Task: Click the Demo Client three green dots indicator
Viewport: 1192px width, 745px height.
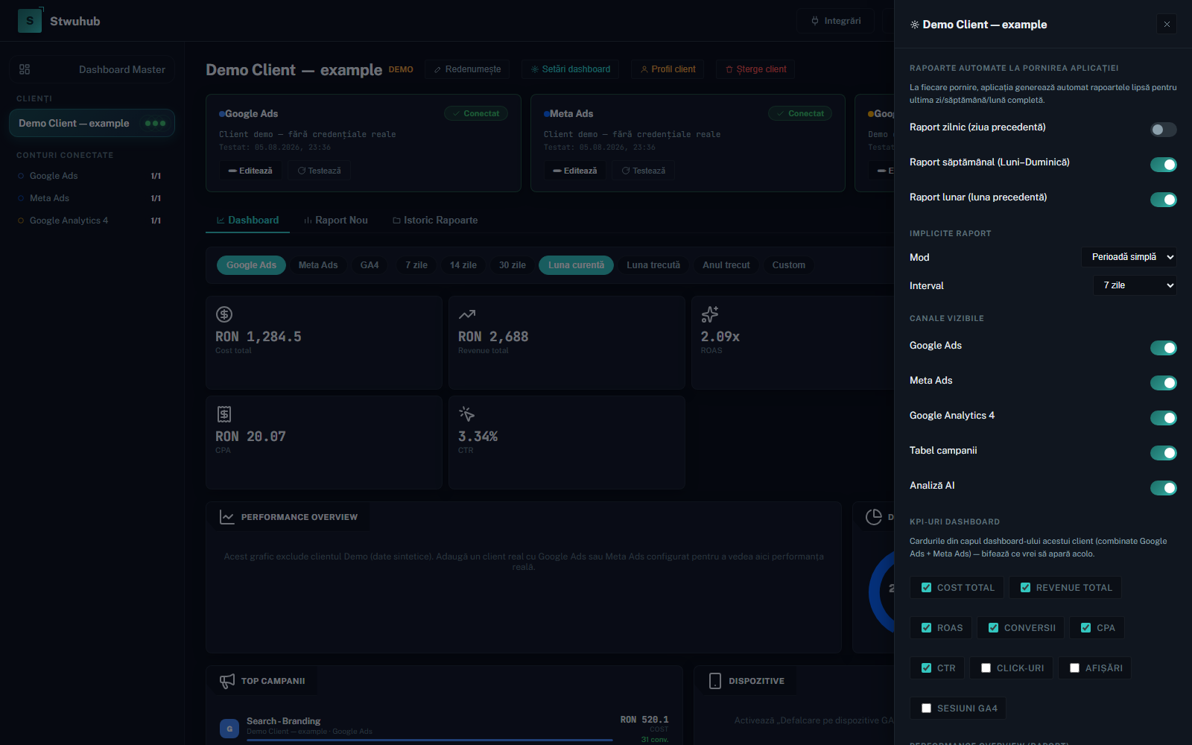Action: coord(155,124)
